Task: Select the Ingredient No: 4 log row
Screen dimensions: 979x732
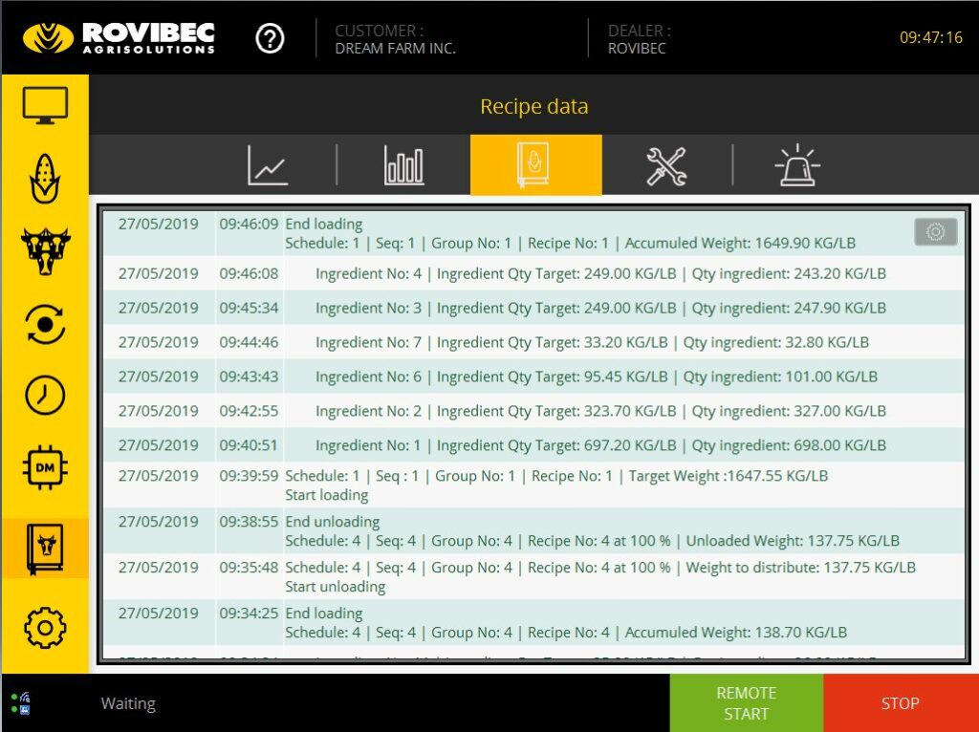Action: point(533,273)
